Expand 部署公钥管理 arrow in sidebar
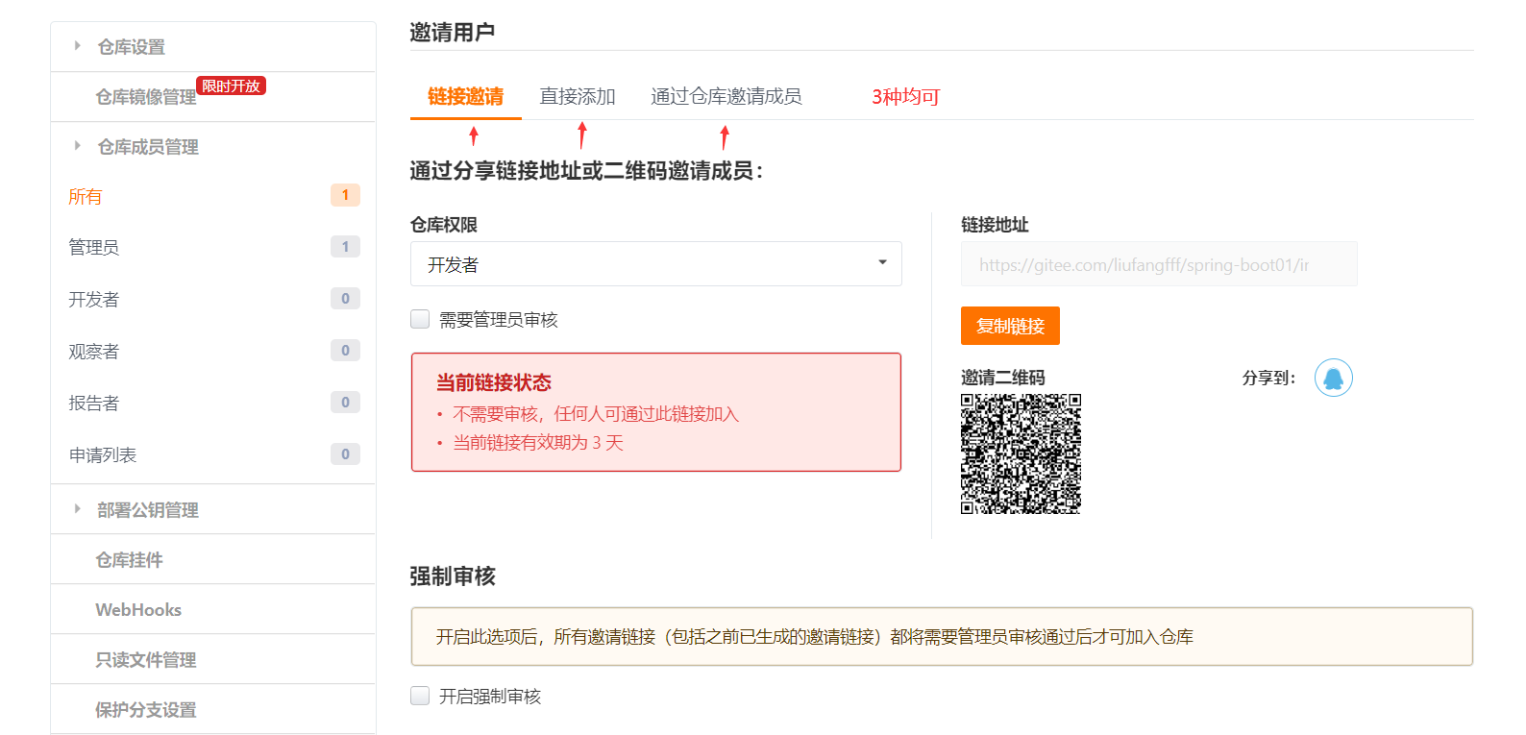The width and height of the screenshot is (1526, 735). tap(78, 509)
